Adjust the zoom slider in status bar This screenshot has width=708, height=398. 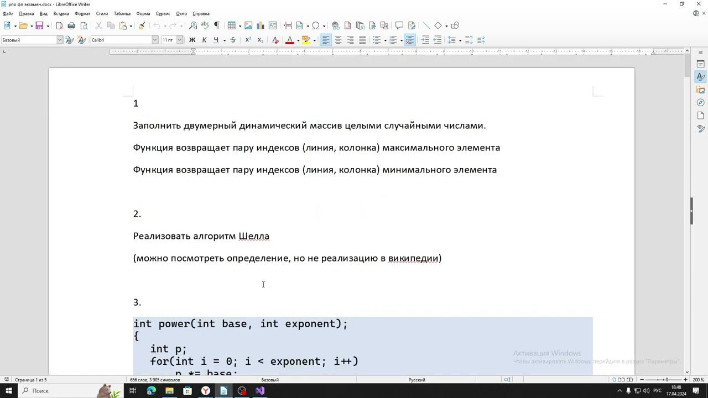pyautogui.click(x=666, y=380)
